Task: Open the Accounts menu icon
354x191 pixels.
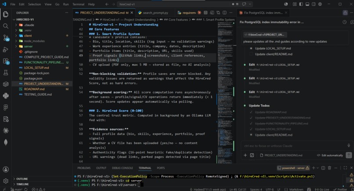Action: point(6,169)
